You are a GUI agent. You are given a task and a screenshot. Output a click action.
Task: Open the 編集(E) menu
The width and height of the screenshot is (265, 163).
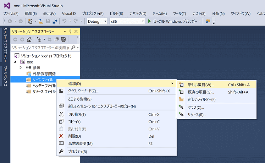tap(31, 14)
